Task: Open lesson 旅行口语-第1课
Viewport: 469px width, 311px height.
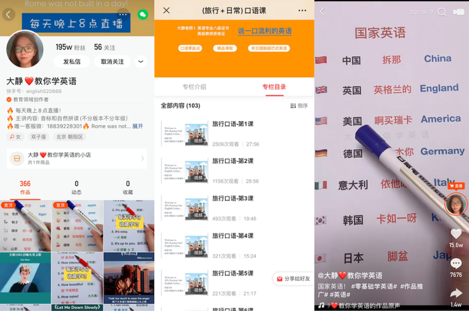Action: coord(234,133)
